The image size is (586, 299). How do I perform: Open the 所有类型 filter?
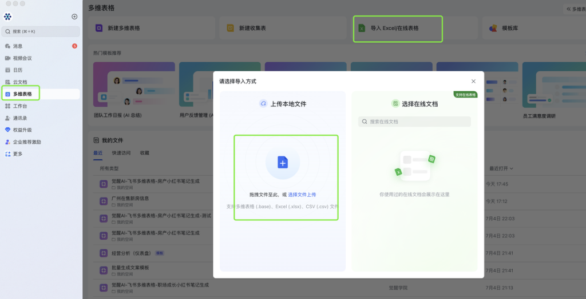click(x=109, y=168)
